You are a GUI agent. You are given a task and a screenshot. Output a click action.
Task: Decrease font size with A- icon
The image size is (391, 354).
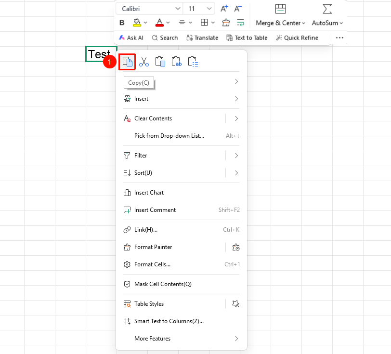tap(238, 9)
